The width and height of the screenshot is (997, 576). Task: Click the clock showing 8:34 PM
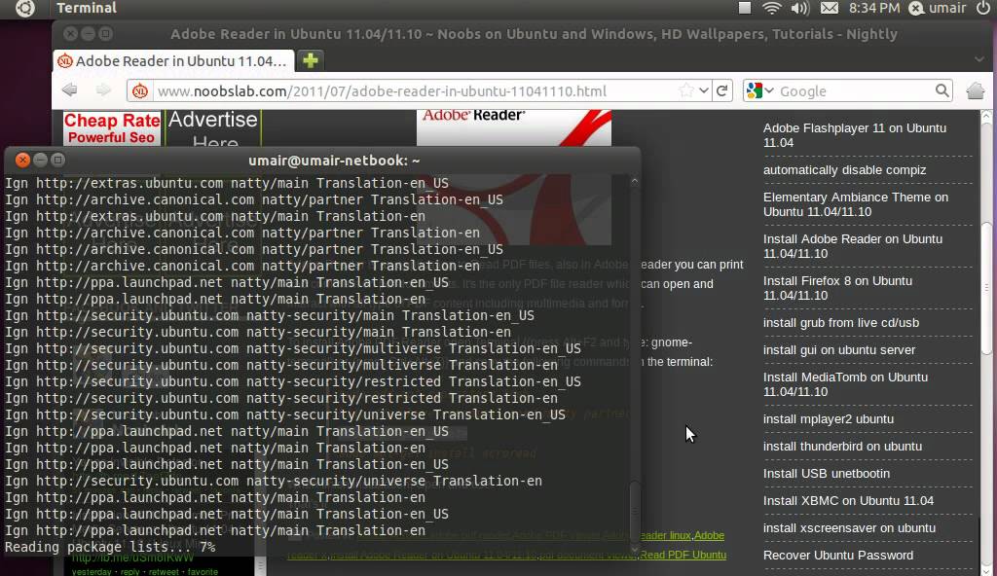click(874, 8)
